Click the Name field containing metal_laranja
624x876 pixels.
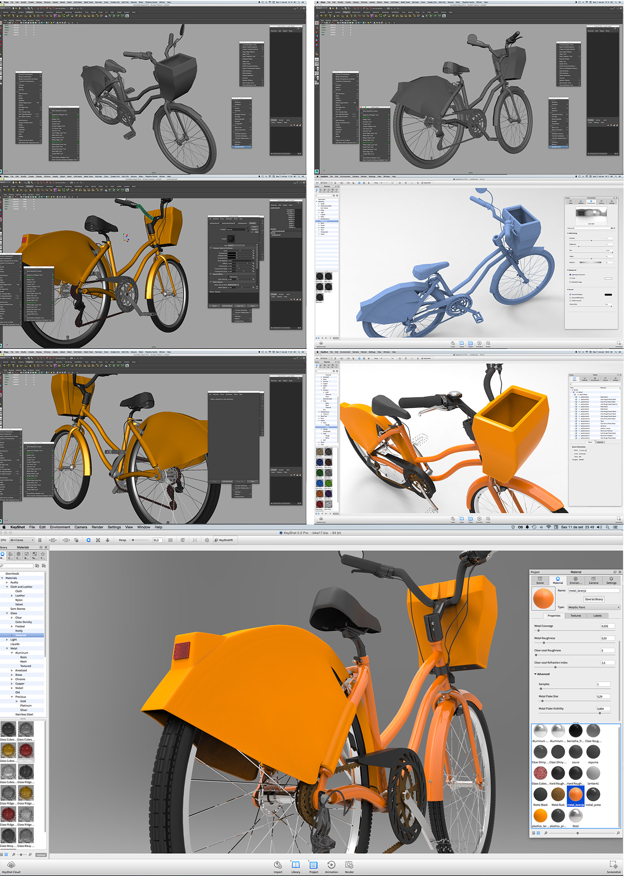point(594,590)
